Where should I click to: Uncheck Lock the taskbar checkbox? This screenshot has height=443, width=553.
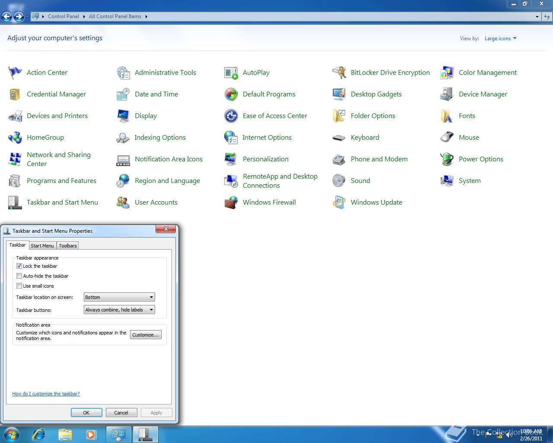pyautogui.click(x=19, y=266)
